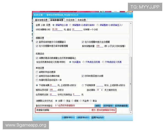Viewport: 165px width, 132px height.
Task: Open 自动清除 days dropdown
Action: pyautogui.click(x=102, y=90)
